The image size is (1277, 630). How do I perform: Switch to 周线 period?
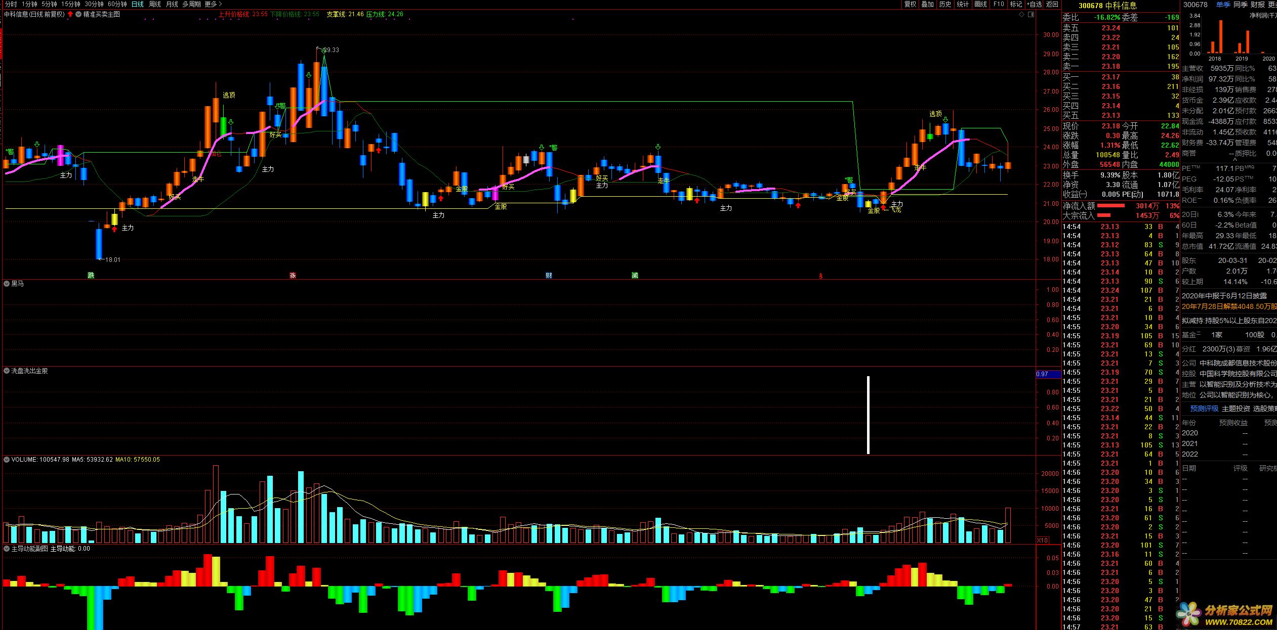pyautogui.click(x=155, y=4)
